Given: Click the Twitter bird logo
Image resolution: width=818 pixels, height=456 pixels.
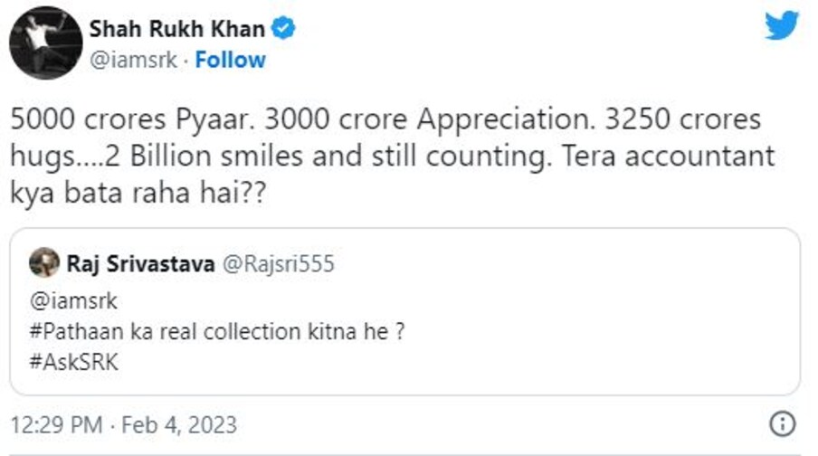Looking at the screenshot, I should (x=782, y=25).
